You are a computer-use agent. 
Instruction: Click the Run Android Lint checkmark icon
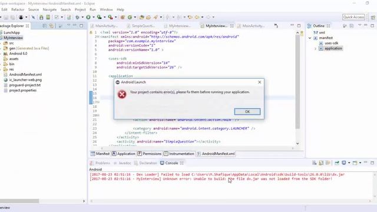tap(57, 17)
